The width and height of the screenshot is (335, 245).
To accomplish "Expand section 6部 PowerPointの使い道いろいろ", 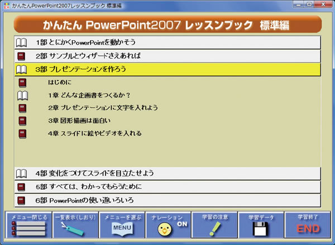I will coord(167,200).
